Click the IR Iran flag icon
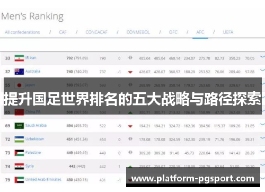The height and width of the screenshot is (192, 265). click(x=19, y=58)
